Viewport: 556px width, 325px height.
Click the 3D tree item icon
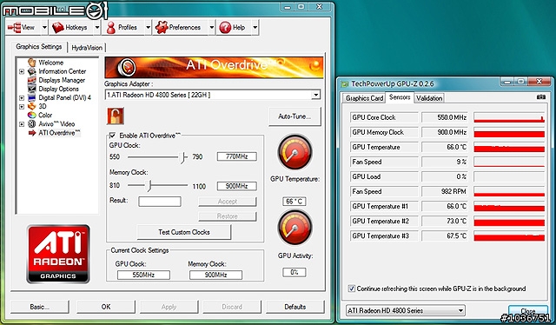click(x=32, y=106)
